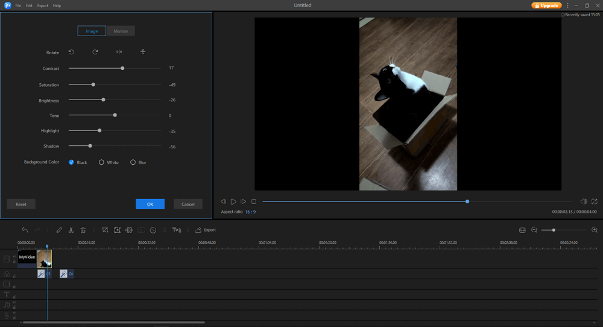Open the duration clock tool
603x327 pixels.
[x=153, y=230]
